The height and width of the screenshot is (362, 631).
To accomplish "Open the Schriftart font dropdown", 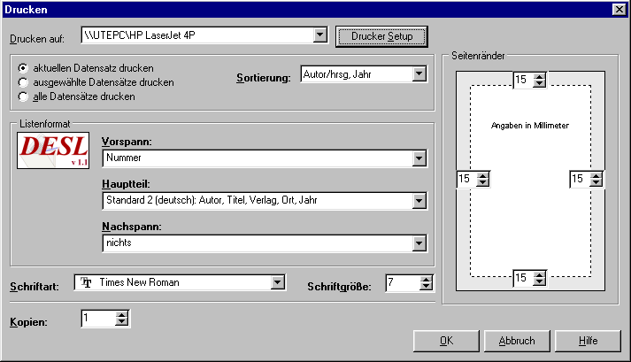I will (277, 282).
